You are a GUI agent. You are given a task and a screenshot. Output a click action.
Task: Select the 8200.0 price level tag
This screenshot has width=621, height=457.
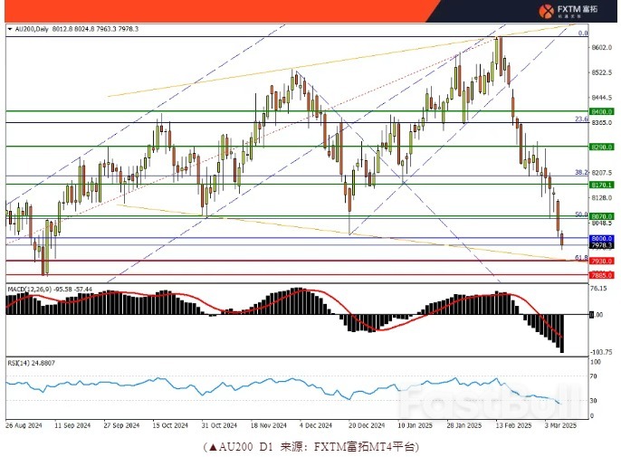pyautogui.click(x=578, y=146)
